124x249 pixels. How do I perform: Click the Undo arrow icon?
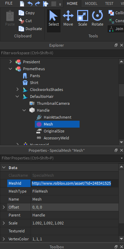click(30, 3)
